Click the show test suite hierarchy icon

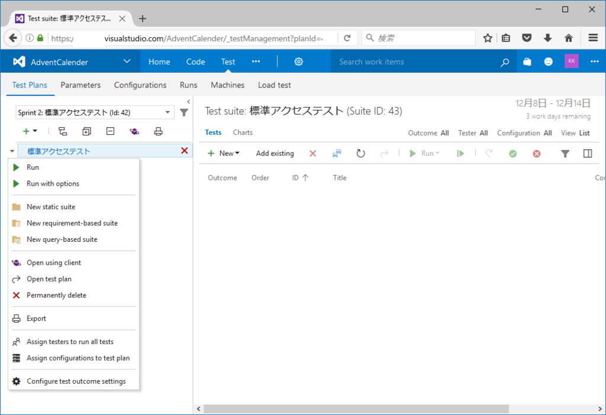pyautogui.click(x=63, y=131)
